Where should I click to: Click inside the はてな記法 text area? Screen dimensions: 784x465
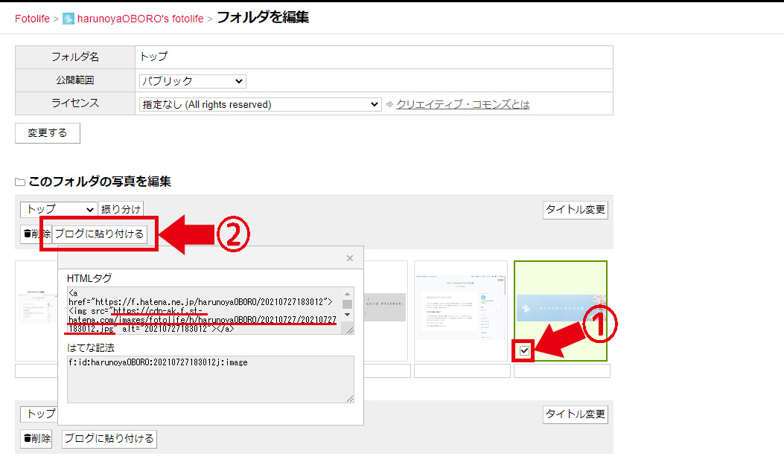208,379
